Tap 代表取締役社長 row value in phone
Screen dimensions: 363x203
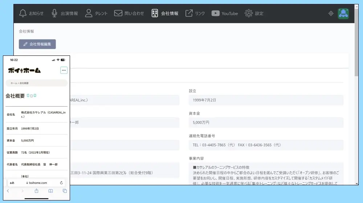pyautogui.click(x=39, y=164)
